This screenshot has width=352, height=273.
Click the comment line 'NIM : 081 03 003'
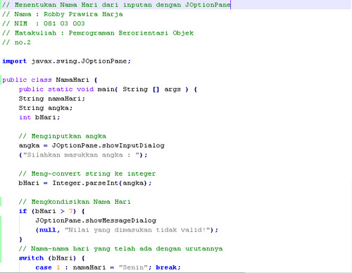click(44, 23)
